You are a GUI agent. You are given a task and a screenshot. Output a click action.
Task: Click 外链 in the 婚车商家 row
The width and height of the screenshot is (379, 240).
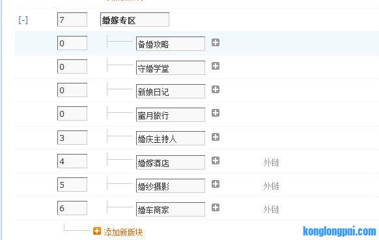click(271, 209)
